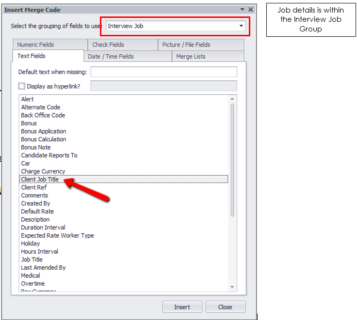Switch to Picture / File Fields tab
This screenshot has height=320, width=357.
pos(186,45)
